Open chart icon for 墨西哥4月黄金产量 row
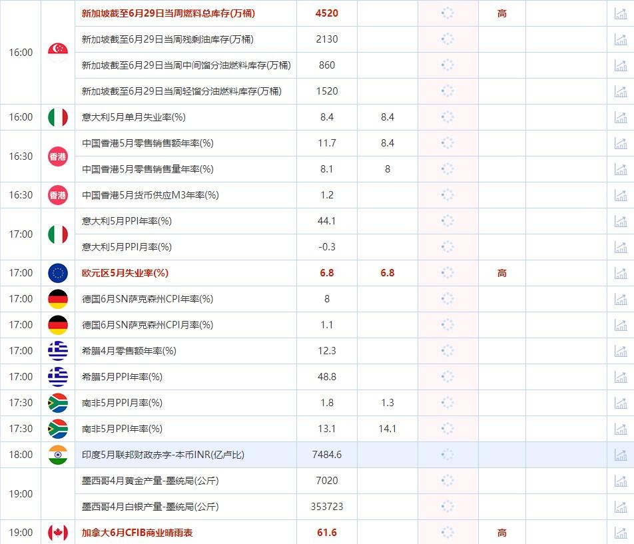Viewport: 634px width, 544px height. click(x=620, y=481)
